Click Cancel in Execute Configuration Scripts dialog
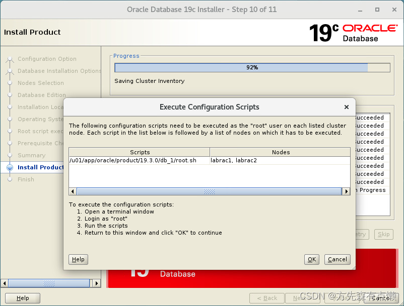This screenshot has height=306, width=404. point(338,259)
